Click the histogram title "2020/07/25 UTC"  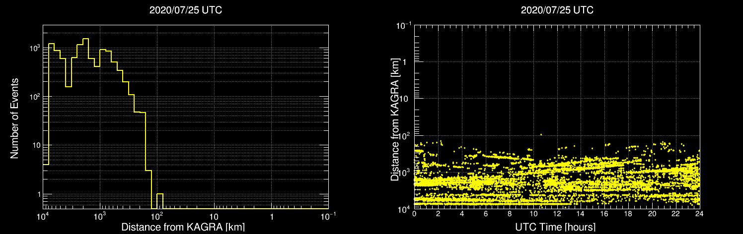pos(185,10)
